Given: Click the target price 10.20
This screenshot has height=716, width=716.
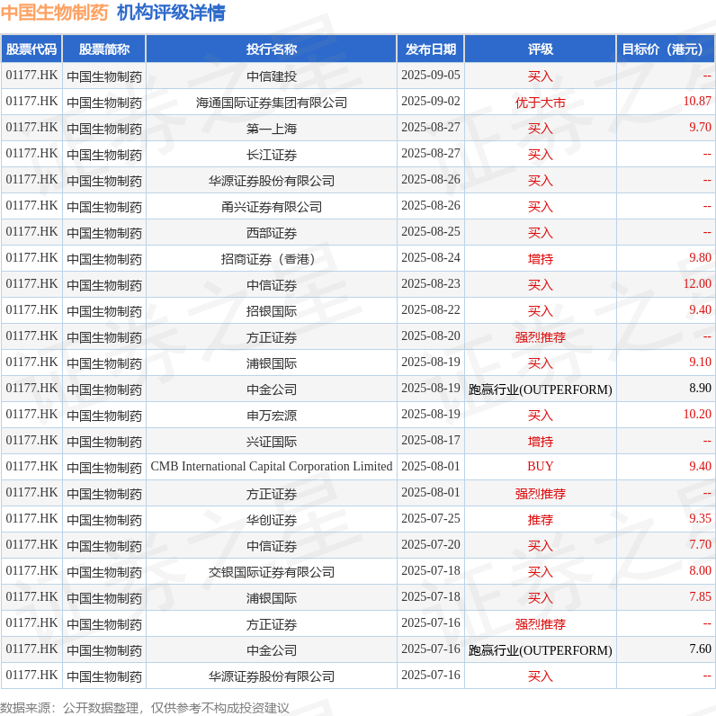Looking at the screenshot, I should pos(697,414).
